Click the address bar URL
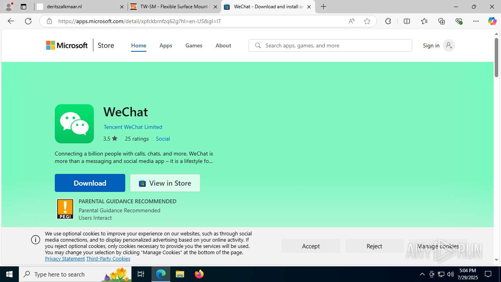Image resolution: width=501 pixels, height=282 pixels. point(140,21)
